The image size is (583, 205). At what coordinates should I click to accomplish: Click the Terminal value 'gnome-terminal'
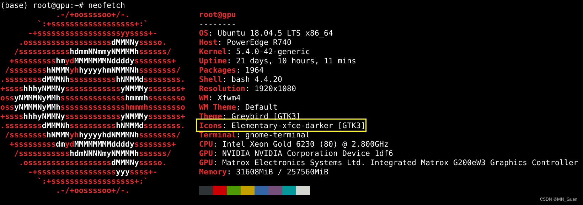pos(278,135)
